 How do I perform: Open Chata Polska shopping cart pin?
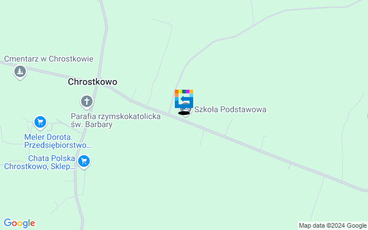[84, 162]
